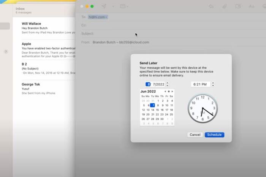Select June 8 in the calendar
The height and width of the screenshot is (177, 266).
(158, 105)
